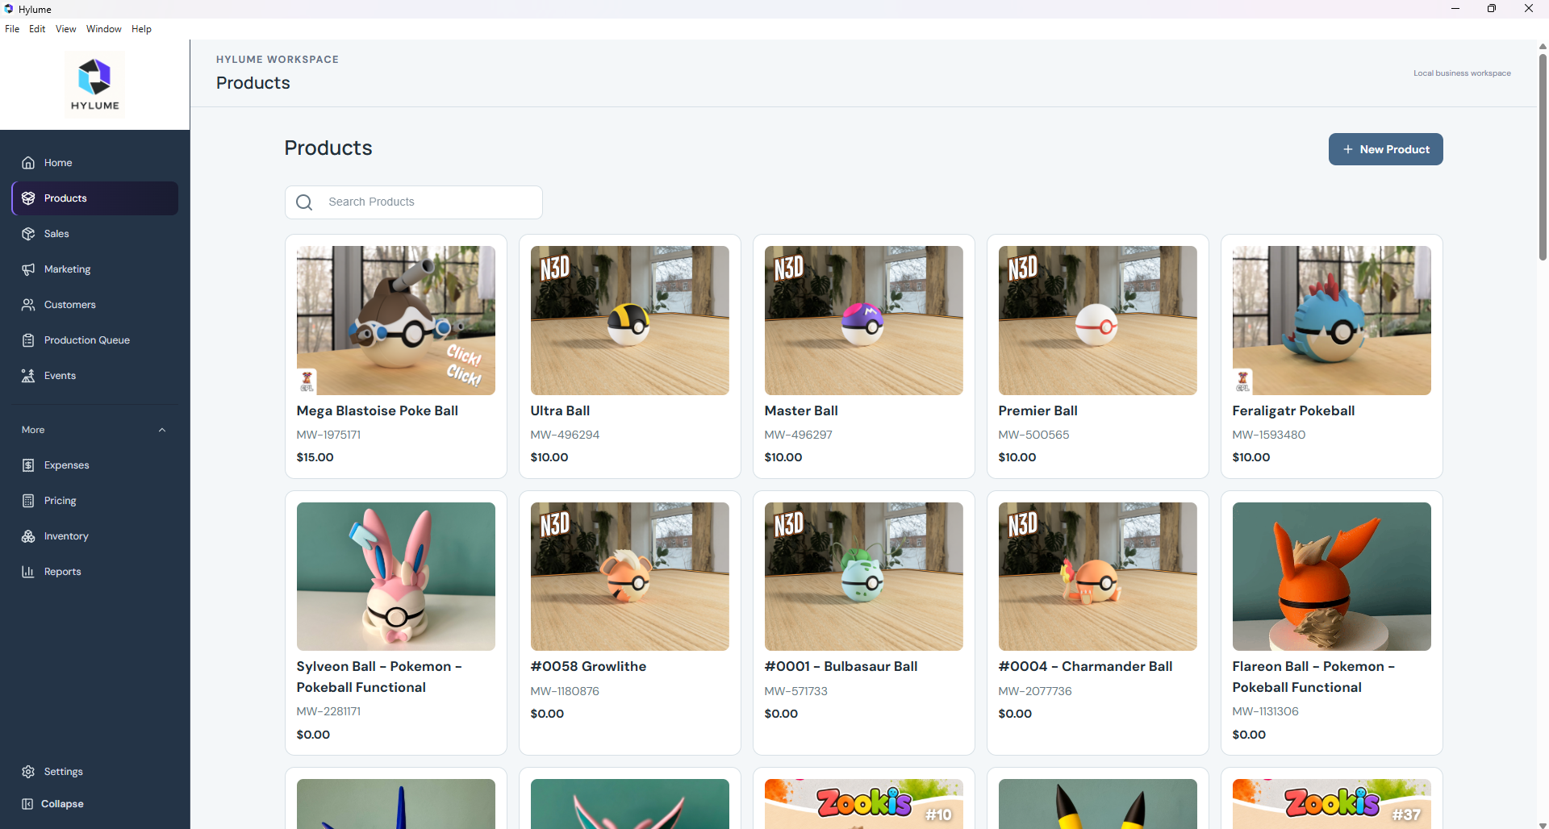1549x829 pixels.
Task: Go to the Home page label
Action: [58, 163]
